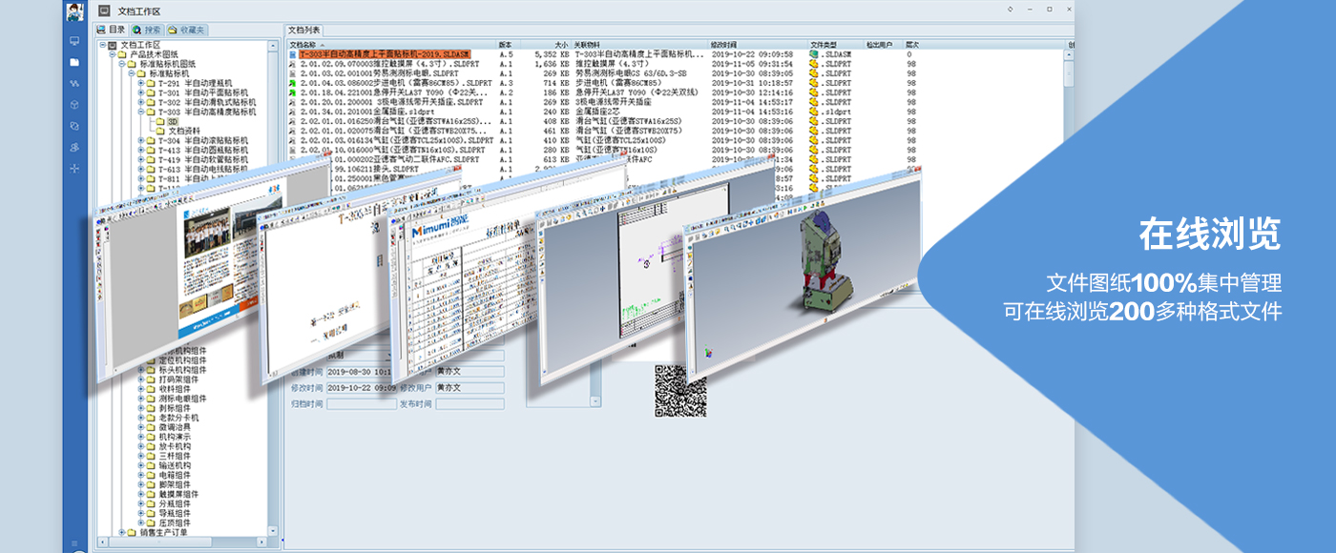Sort list by 修改时间 column header
Image resolution: width=1336 pixels, height=553 pixels.
723,45
